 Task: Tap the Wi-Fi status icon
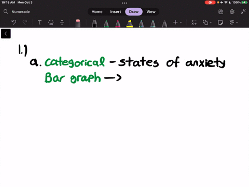226,3
